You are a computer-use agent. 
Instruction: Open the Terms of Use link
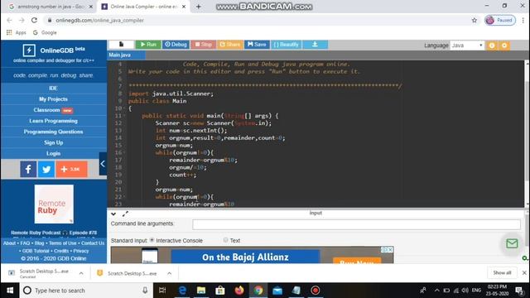(x=63, y=243)
